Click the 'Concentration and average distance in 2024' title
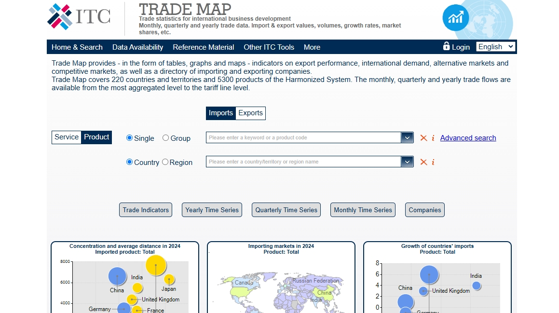Screen dimensions: 559x313 tap(125, 246)
